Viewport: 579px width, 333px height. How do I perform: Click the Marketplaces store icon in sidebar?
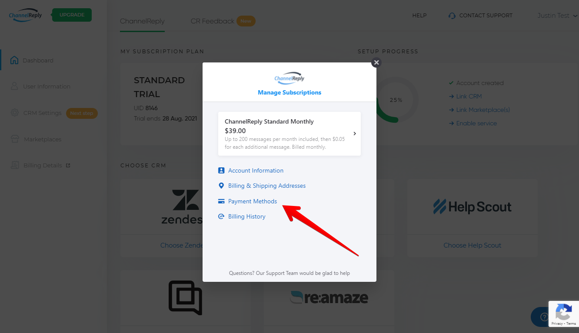pos(15,139)
